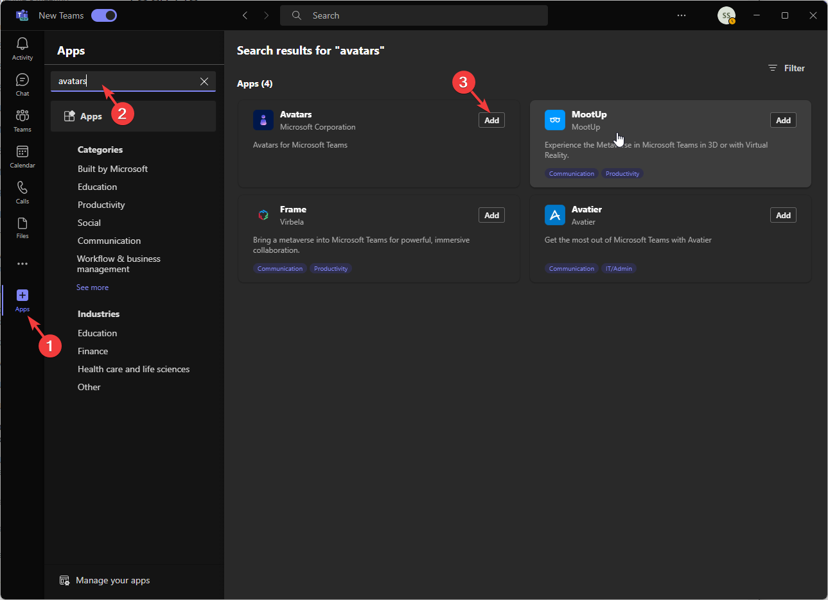Add the Frame app by Virbela
The image size is (828, 600).
(x=491, y=215)
